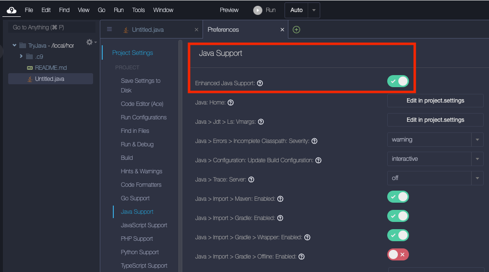Click the Go to Anything search field
The width and height of the screenshot is (489, 272).
[x=51, y=27]
